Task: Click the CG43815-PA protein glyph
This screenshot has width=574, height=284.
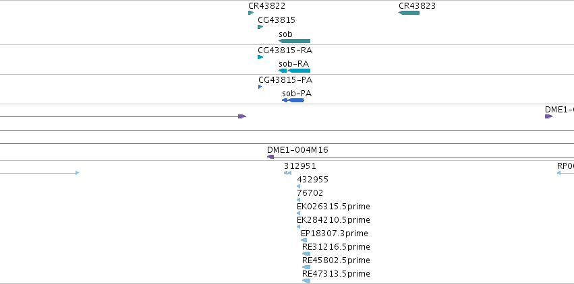Action: point(260,87)
